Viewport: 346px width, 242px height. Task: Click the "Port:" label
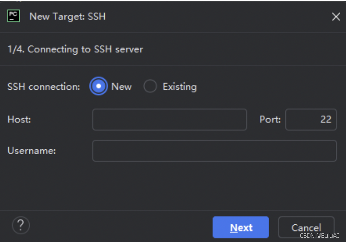[x=270, y=120]
